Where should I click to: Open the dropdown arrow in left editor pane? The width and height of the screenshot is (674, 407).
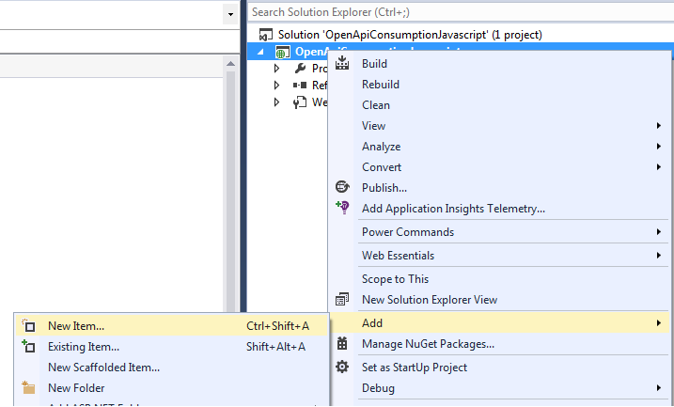230,15
